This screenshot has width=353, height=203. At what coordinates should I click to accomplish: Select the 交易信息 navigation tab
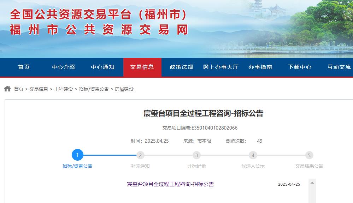pyautogui.click(x=142, y=67)
